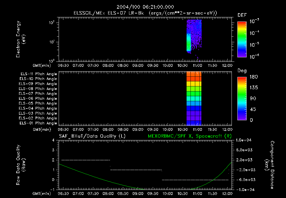Select the plot title '2004/100 06:21:00.000'
This screenshot has height=198, width=286.
pyautogui.click(x=145, y=7)
